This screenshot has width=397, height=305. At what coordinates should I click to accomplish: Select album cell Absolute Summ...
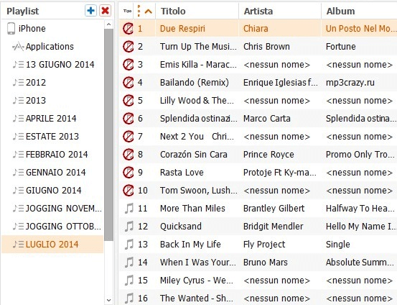click(x=360, y=263)
